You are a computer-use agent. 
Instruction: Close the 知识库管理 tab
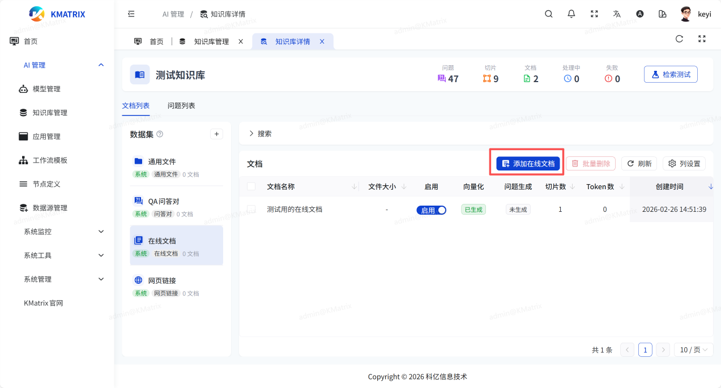pos(241,41)
